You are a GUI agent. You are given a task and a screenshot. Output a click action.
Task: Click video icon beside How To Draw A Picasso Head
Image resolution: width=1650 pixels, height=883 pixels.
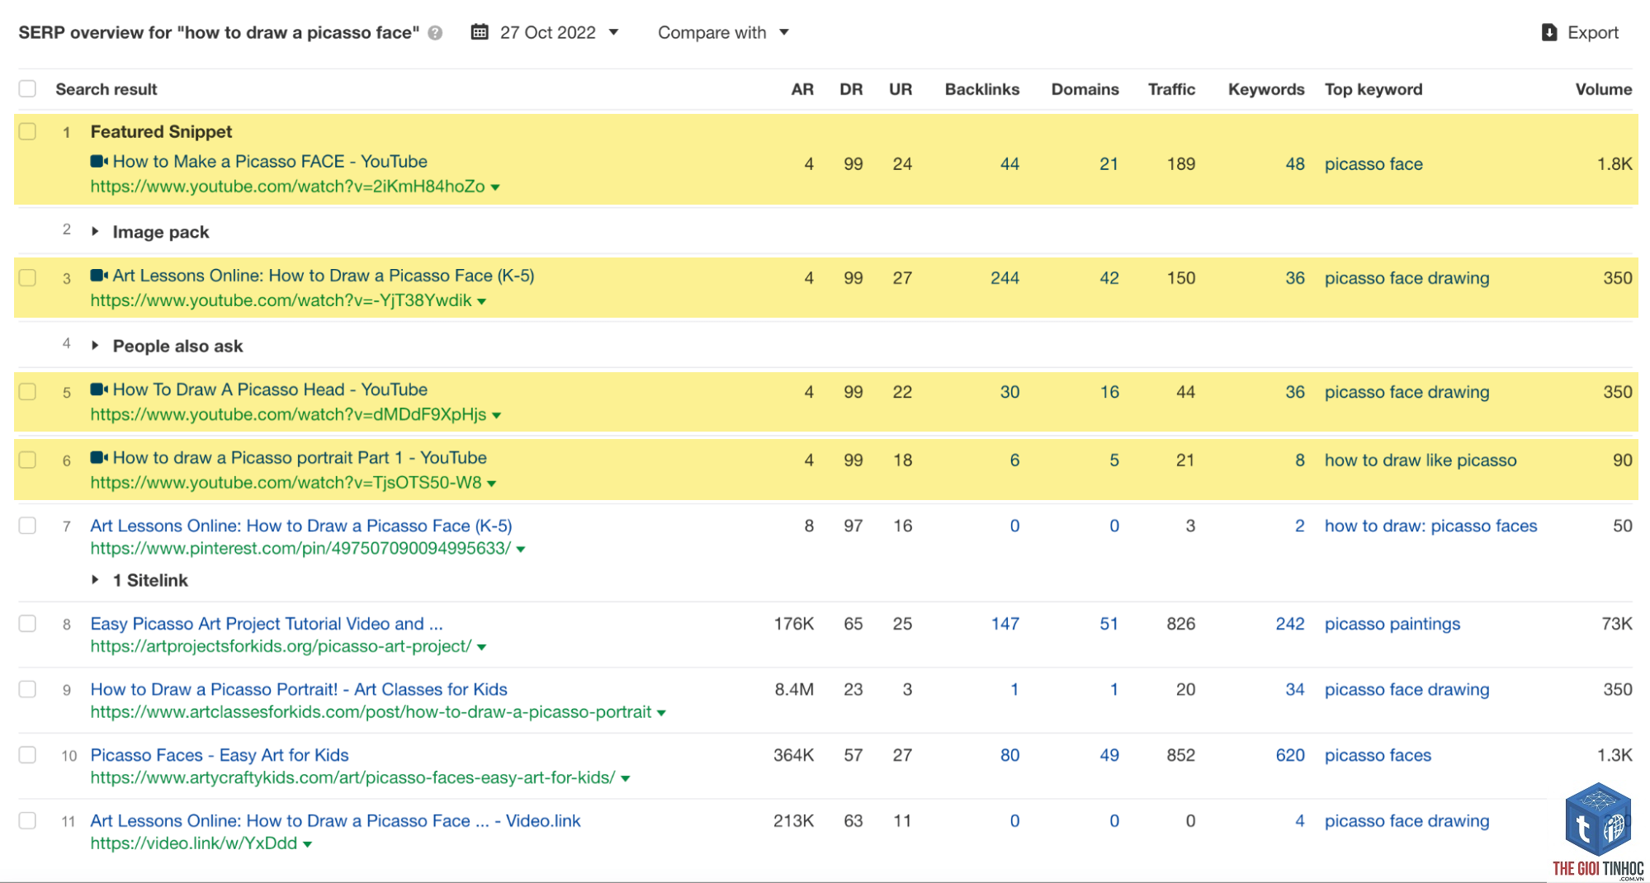[x=99, y=390]
